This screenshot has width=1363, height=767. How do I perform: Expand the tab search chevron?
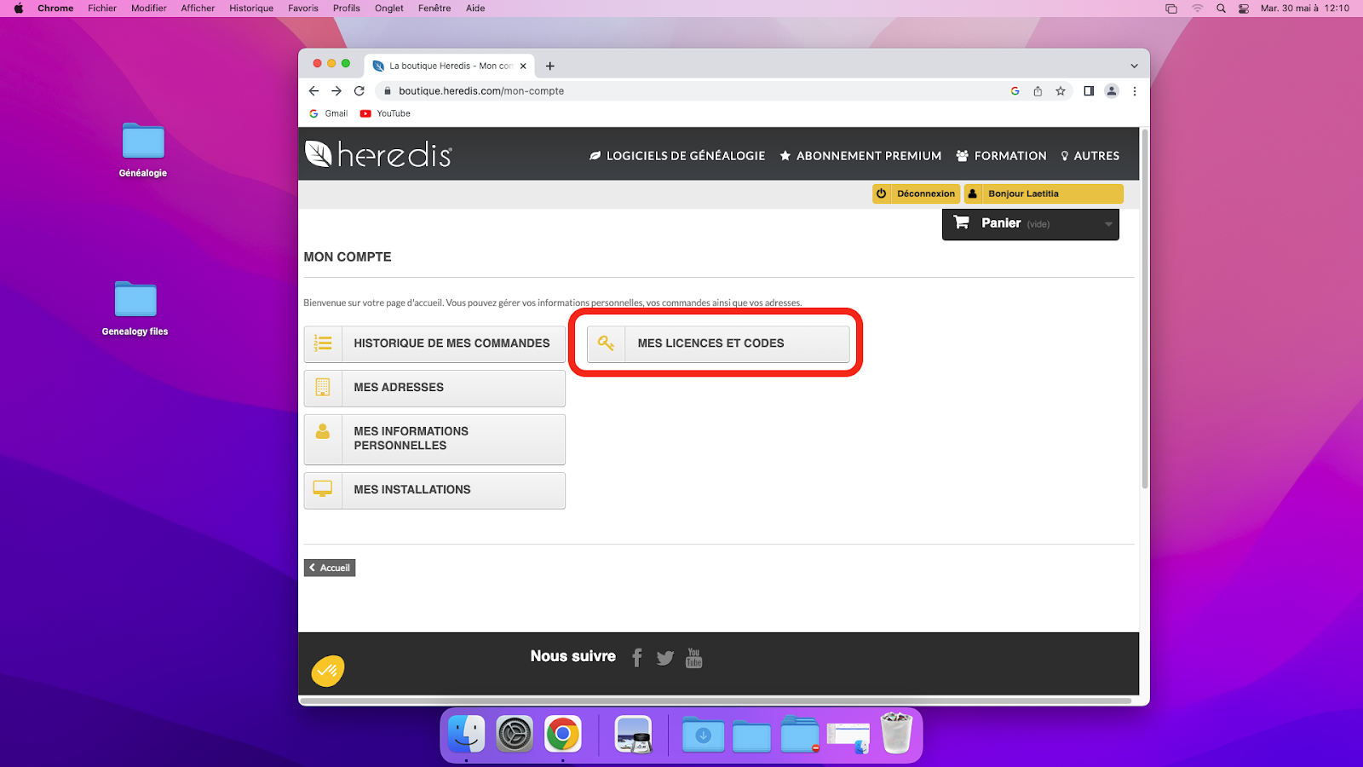(x=1134, y=66)
